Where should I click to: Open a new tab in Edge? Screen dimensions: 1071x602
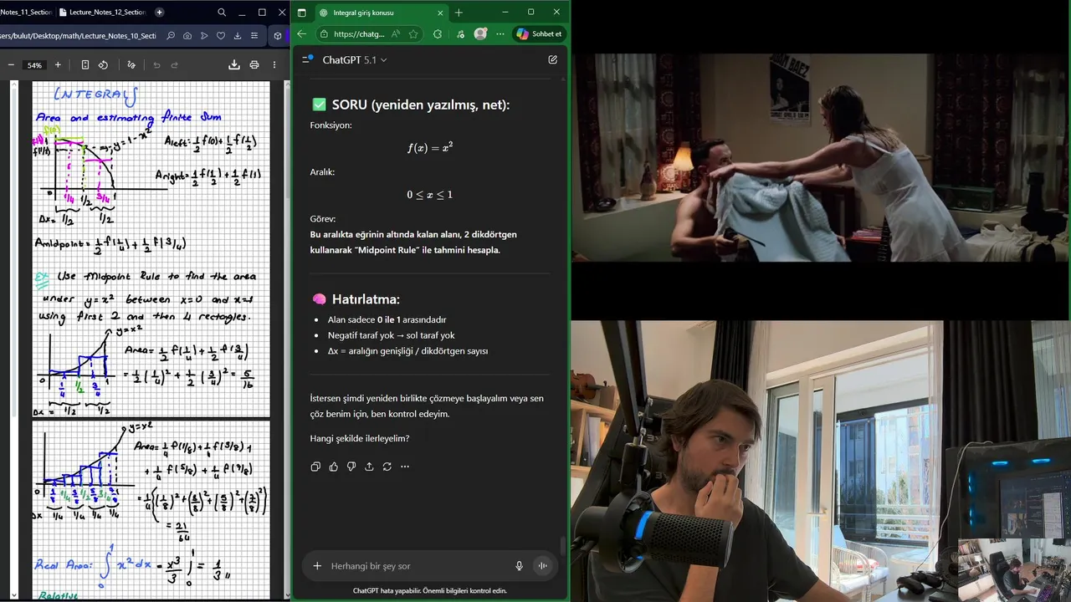pyautogui.click(x=459, y=13)
